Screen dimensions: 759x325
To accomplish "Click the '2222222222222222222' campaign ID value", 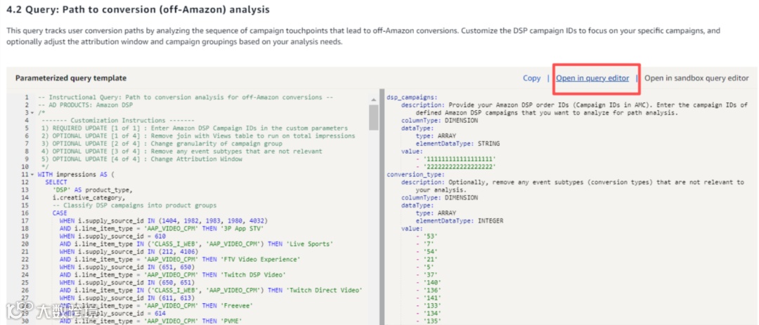I will (x=461, y=167).
